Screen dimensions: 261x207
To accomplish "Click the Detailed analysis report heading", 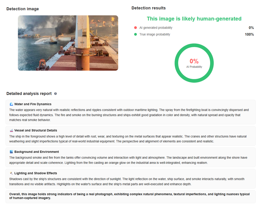I will tap(29, 94).
